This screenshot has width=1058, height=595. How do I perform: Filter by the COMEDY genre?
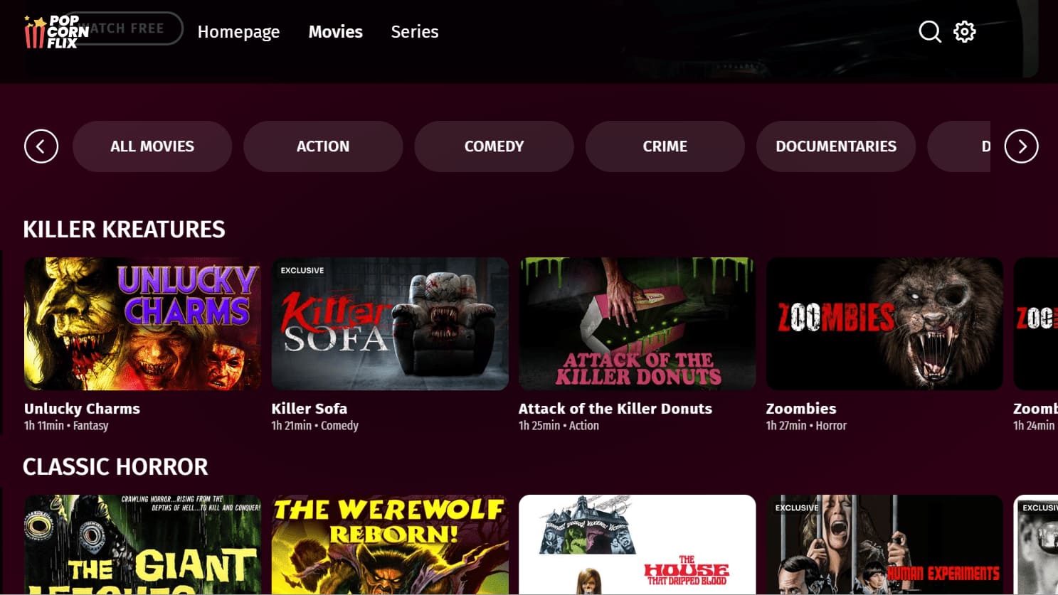click(494, 146)
